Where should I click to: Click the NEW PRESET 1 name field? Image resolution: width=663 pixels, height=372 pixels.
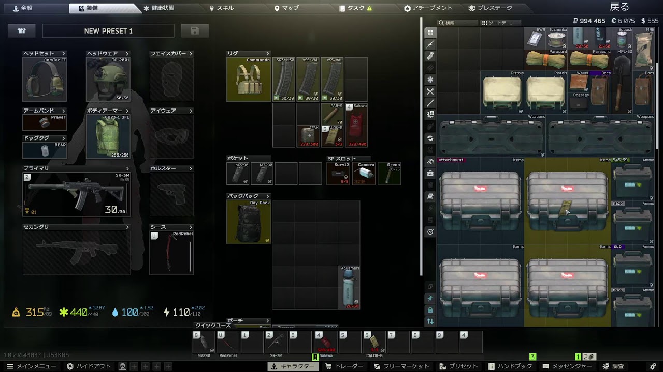pos(108,31)
